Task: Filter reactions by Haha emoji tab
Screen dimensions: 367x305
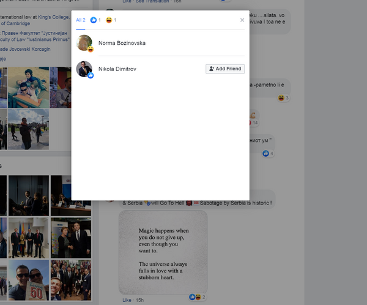Action: [111, 20]
